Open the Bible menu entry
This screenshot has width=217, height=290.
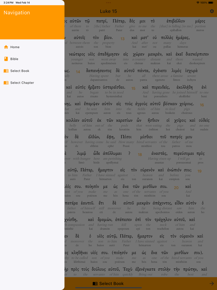(14, 59)
